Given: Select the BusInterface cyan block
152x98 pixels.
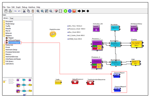Looking at the screenshot, I should 115,44.
